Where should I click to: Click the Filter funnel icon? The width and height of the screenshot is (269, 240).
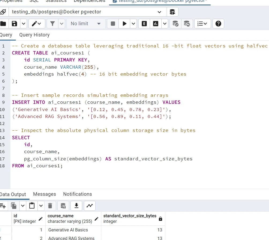point(53,24)
